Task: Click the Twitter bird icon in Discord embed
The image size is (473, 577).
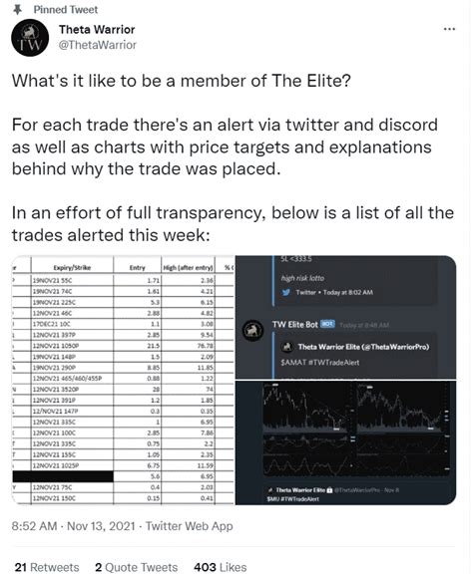Action: tap(285, 293)
